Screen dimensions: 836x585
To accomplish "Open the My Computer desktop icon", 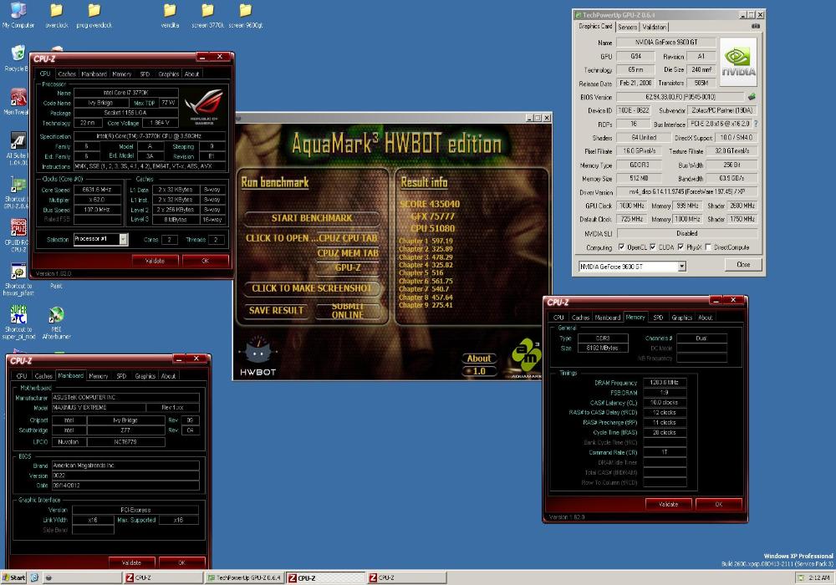I will tap(18, 14).
